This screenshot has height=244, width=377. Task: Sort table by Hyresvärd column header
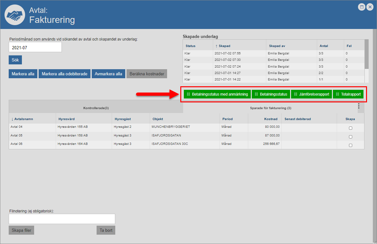pyautogui.click(x=67, y=119)
